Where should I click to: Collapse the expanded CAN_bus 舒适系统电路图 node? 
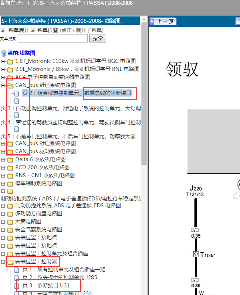3,85
